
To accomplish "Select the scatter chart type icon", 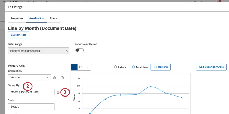I will point(81,67).
